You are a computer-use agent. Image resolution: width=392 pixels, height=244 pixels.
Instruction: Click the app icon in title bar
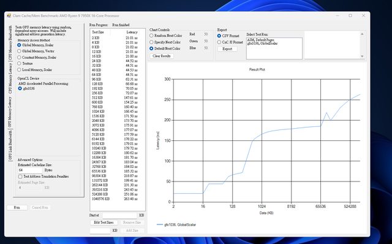pos(9,15)
